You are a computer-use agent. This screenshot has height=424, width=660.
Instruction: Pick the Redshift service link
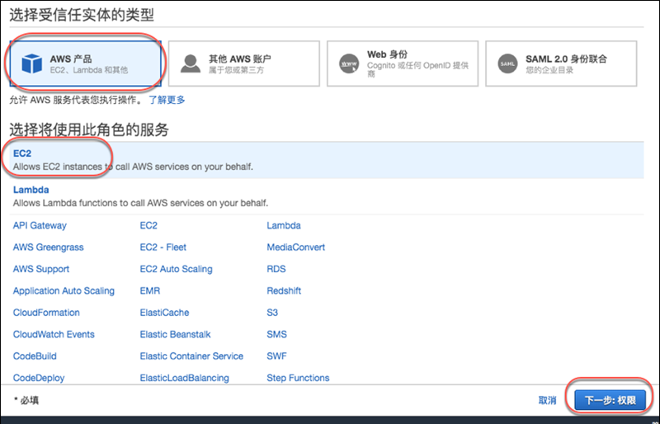(285, 291)
